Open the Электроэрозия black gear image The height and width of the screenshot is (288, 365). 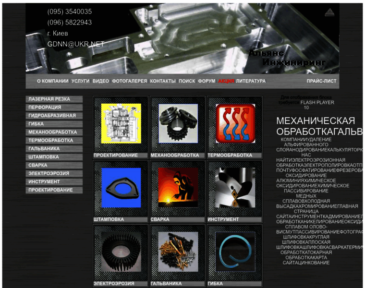pyautogui.click(x=121, y=252)
